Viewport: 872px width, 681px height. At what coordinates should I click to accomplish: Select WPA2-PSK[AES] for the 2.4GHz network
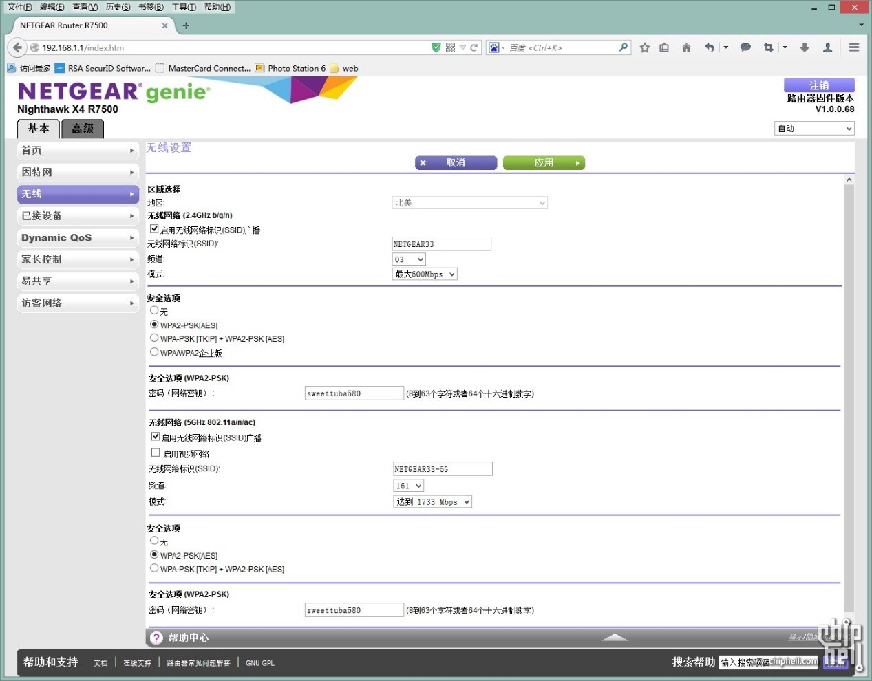click(154, 324)
